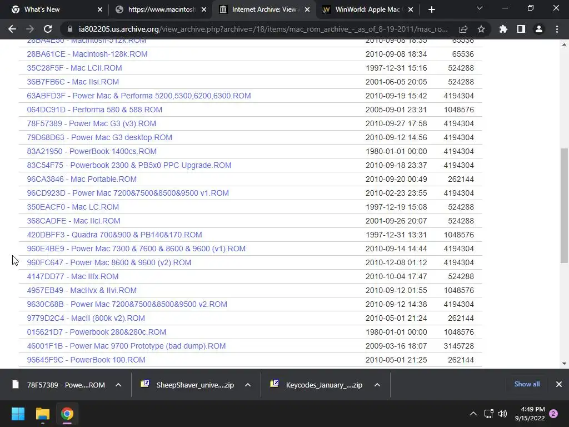Open the tab search dropdown arrow

tap(480, 8)
